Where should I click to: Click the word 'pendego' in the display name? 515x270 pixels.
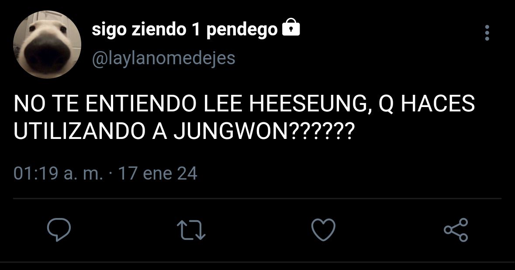[x=242, y=31]
